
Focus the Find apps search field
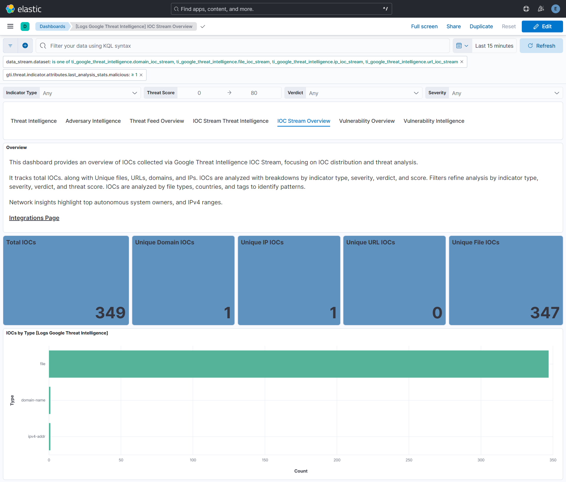[281, 9]
